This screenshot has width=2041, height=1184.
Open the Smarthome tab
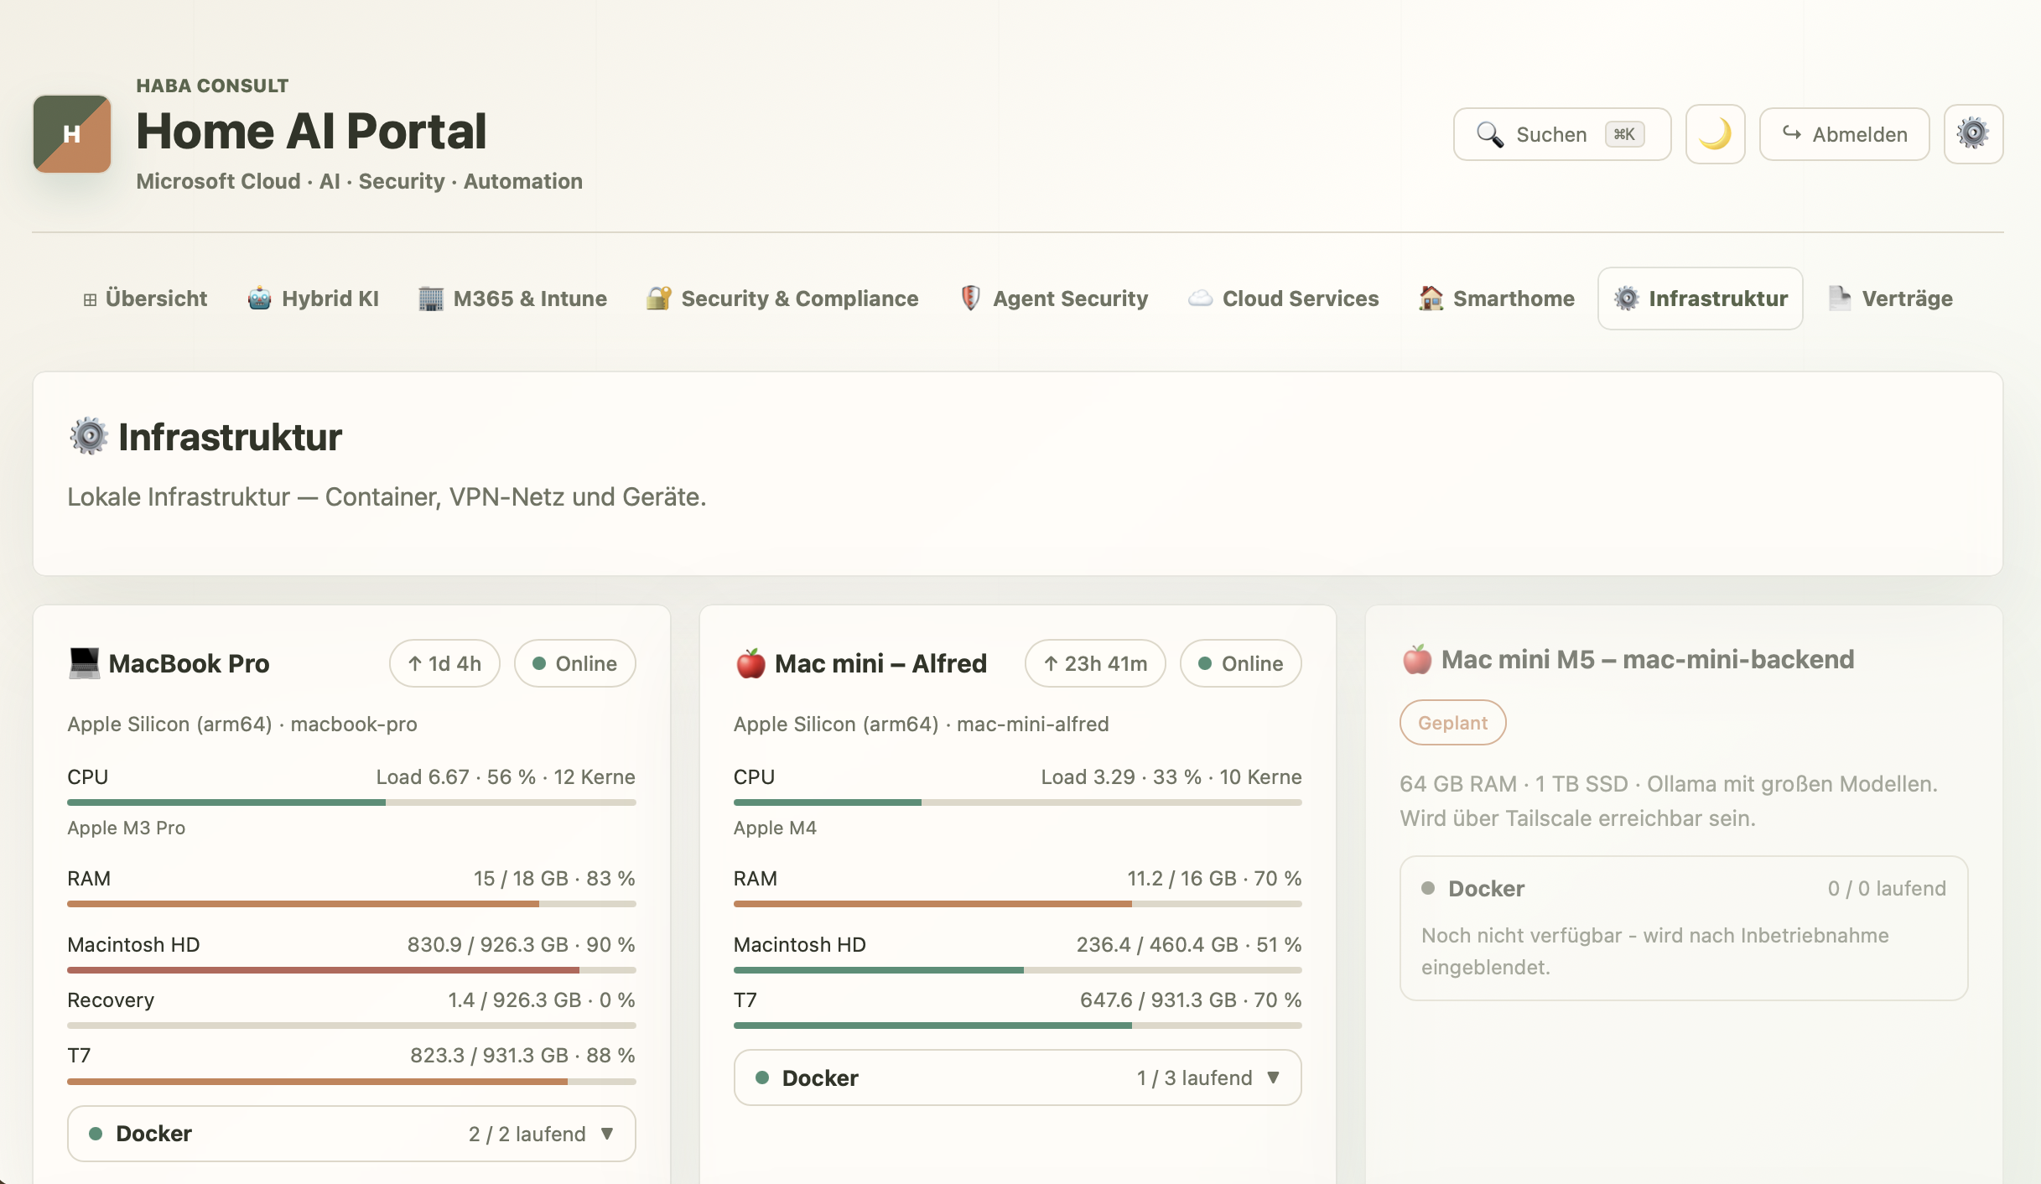click(x=1497, y=299)
